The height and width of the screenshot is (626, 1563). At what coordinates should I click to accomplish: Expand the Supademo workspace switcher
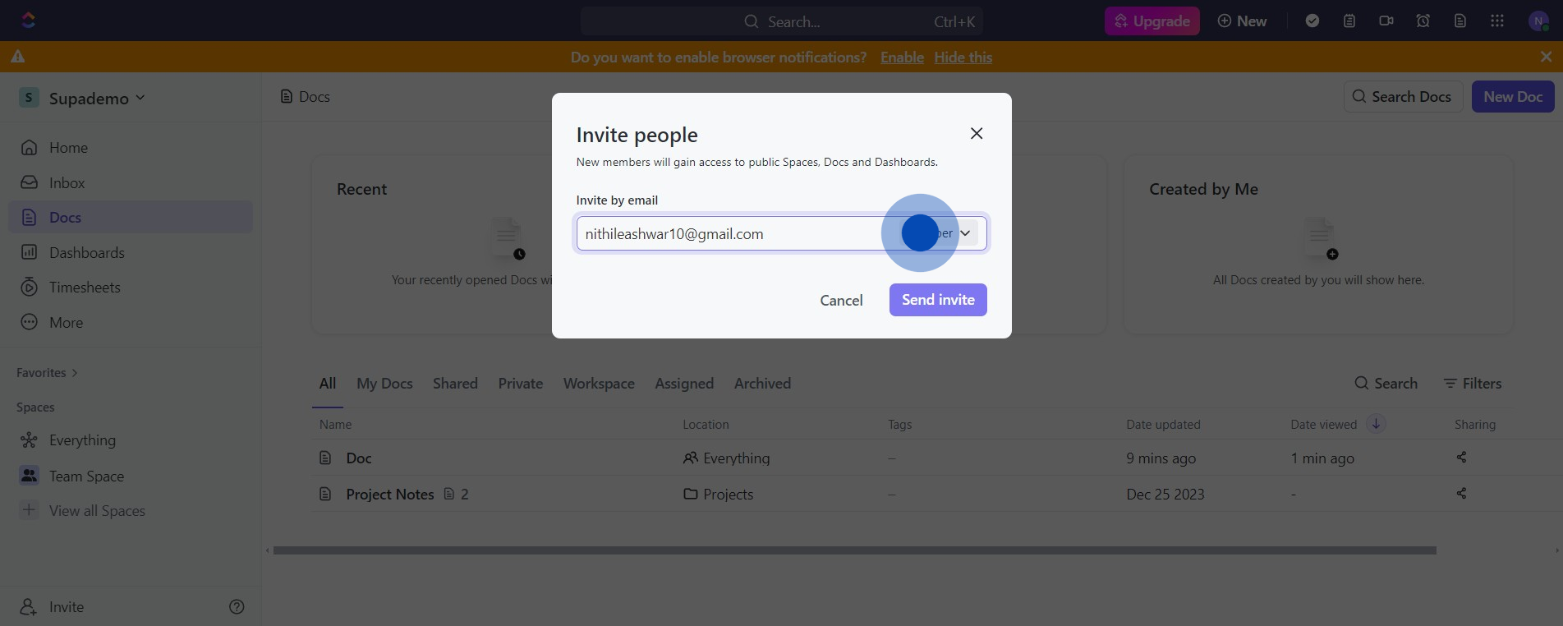click(82, 99)
